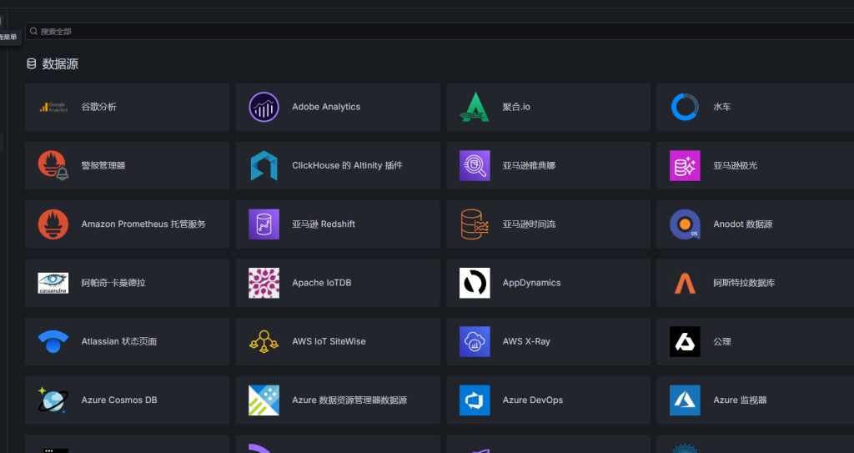Viewport: 854px width, 453px height.
Task: Click the search magnifier icon
Action: (33, 31)
